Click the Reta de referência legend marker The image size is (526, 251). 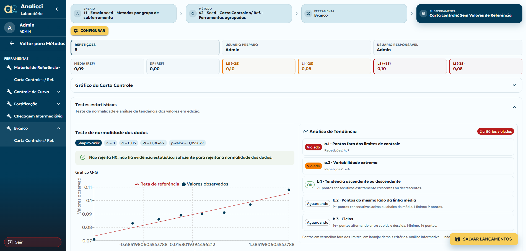137,184
